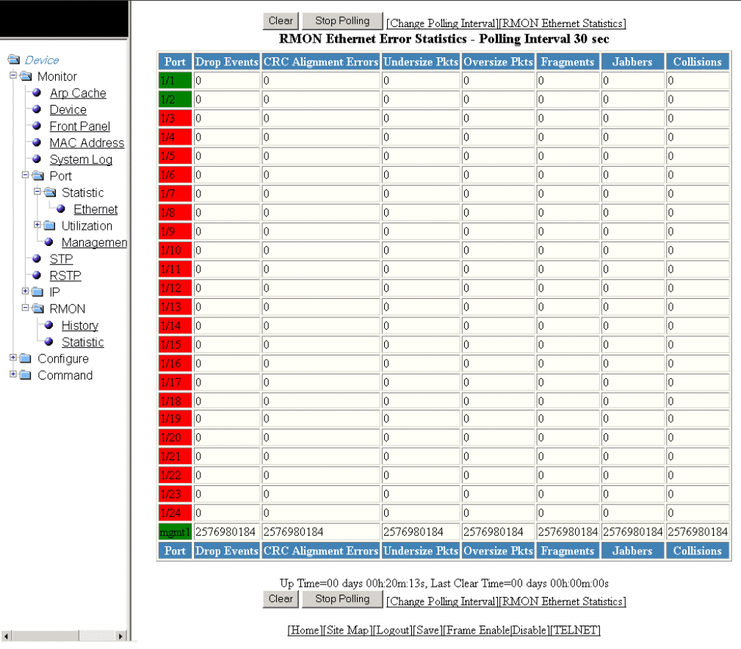This screenshot has width=741, height=649.
Task: Click the Device root folder icon
Action: 14,59
